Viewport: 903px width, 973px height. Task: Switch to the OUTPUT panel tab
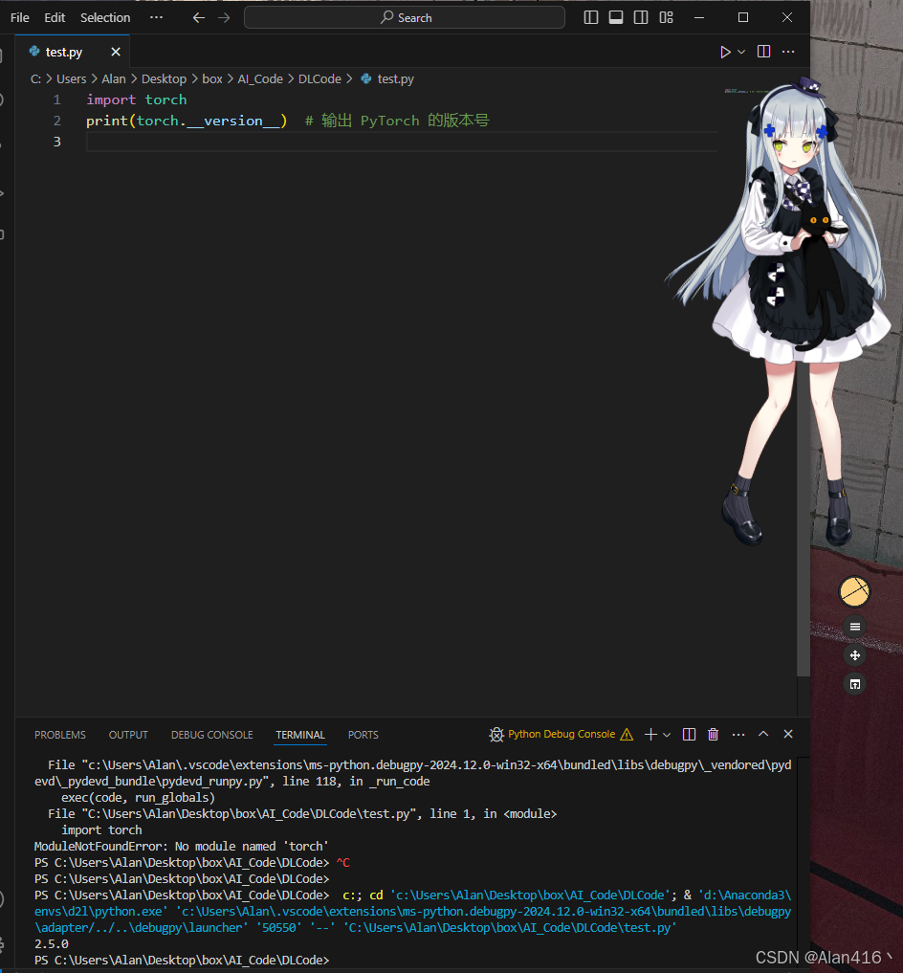pos(128,735)
